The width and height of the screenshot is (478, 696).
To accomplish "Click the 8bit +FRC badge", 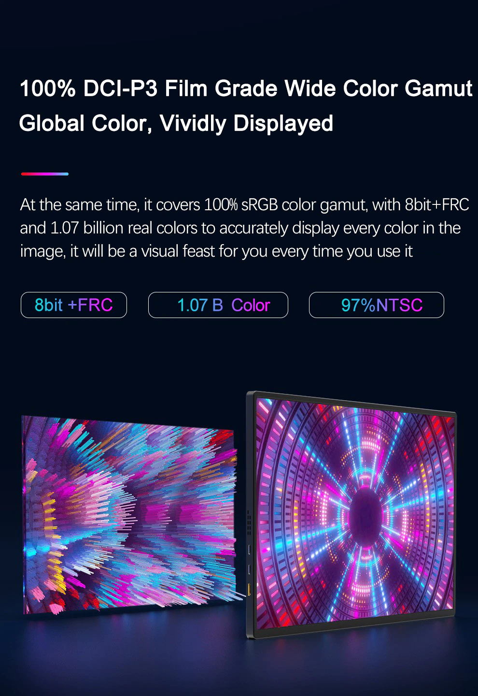I will click(x=74, y=305).
